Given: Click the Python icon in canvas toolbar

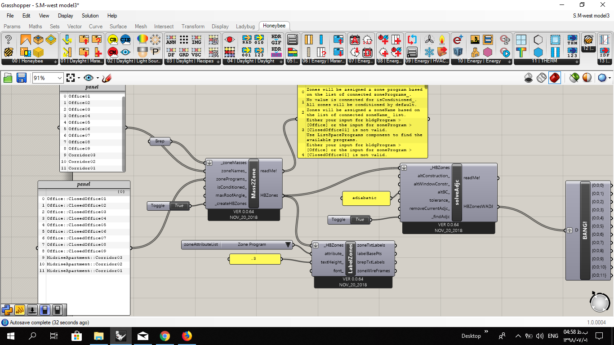Looking at the screenshot, I should [7, 310].
